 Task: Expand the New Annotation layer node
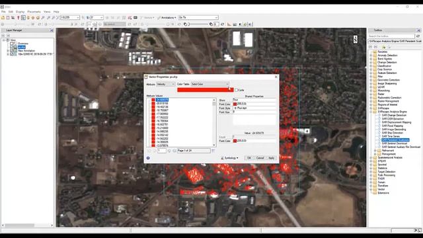point(8,51)
